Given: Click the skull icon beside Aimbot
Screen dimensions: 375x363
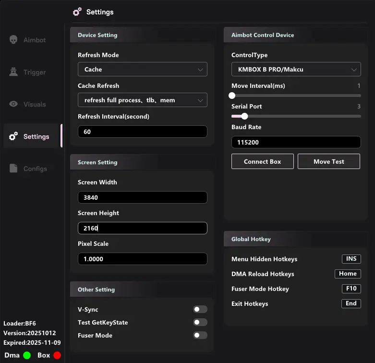Looking at the screenshot, I should 13,40.
